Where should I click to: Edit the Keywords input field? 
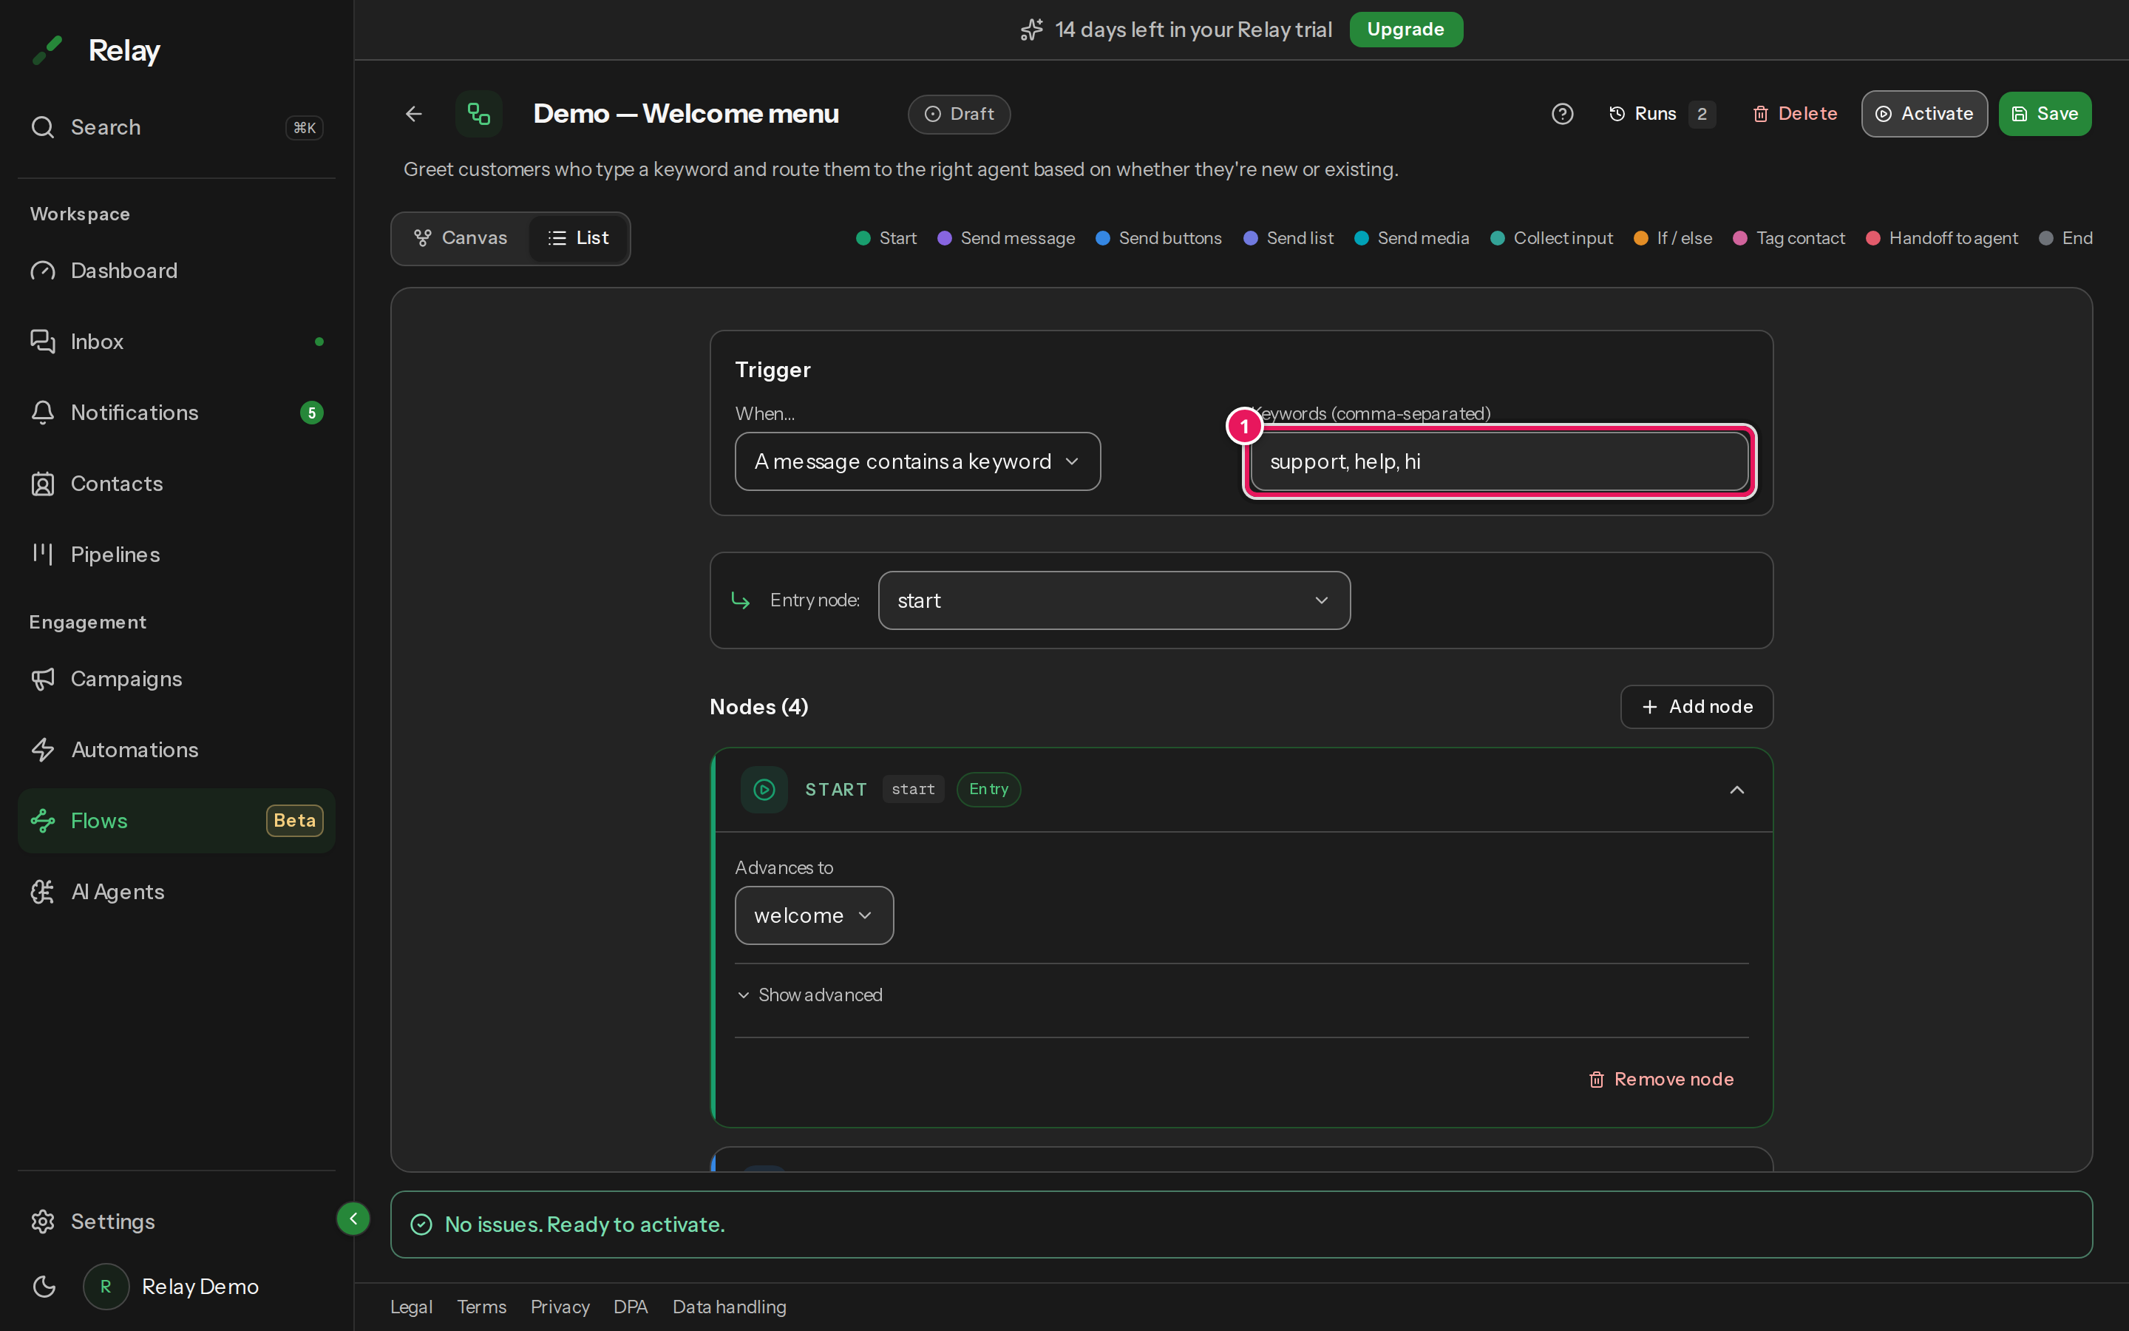(x=1499, y=461)
